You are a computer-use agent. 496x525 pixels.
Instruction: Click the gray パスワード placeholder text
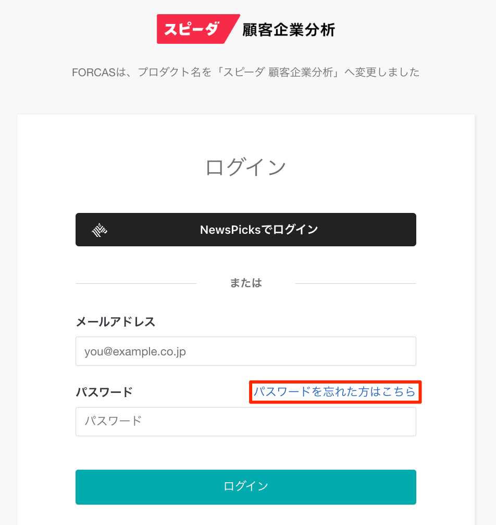(x=113, y=421)
